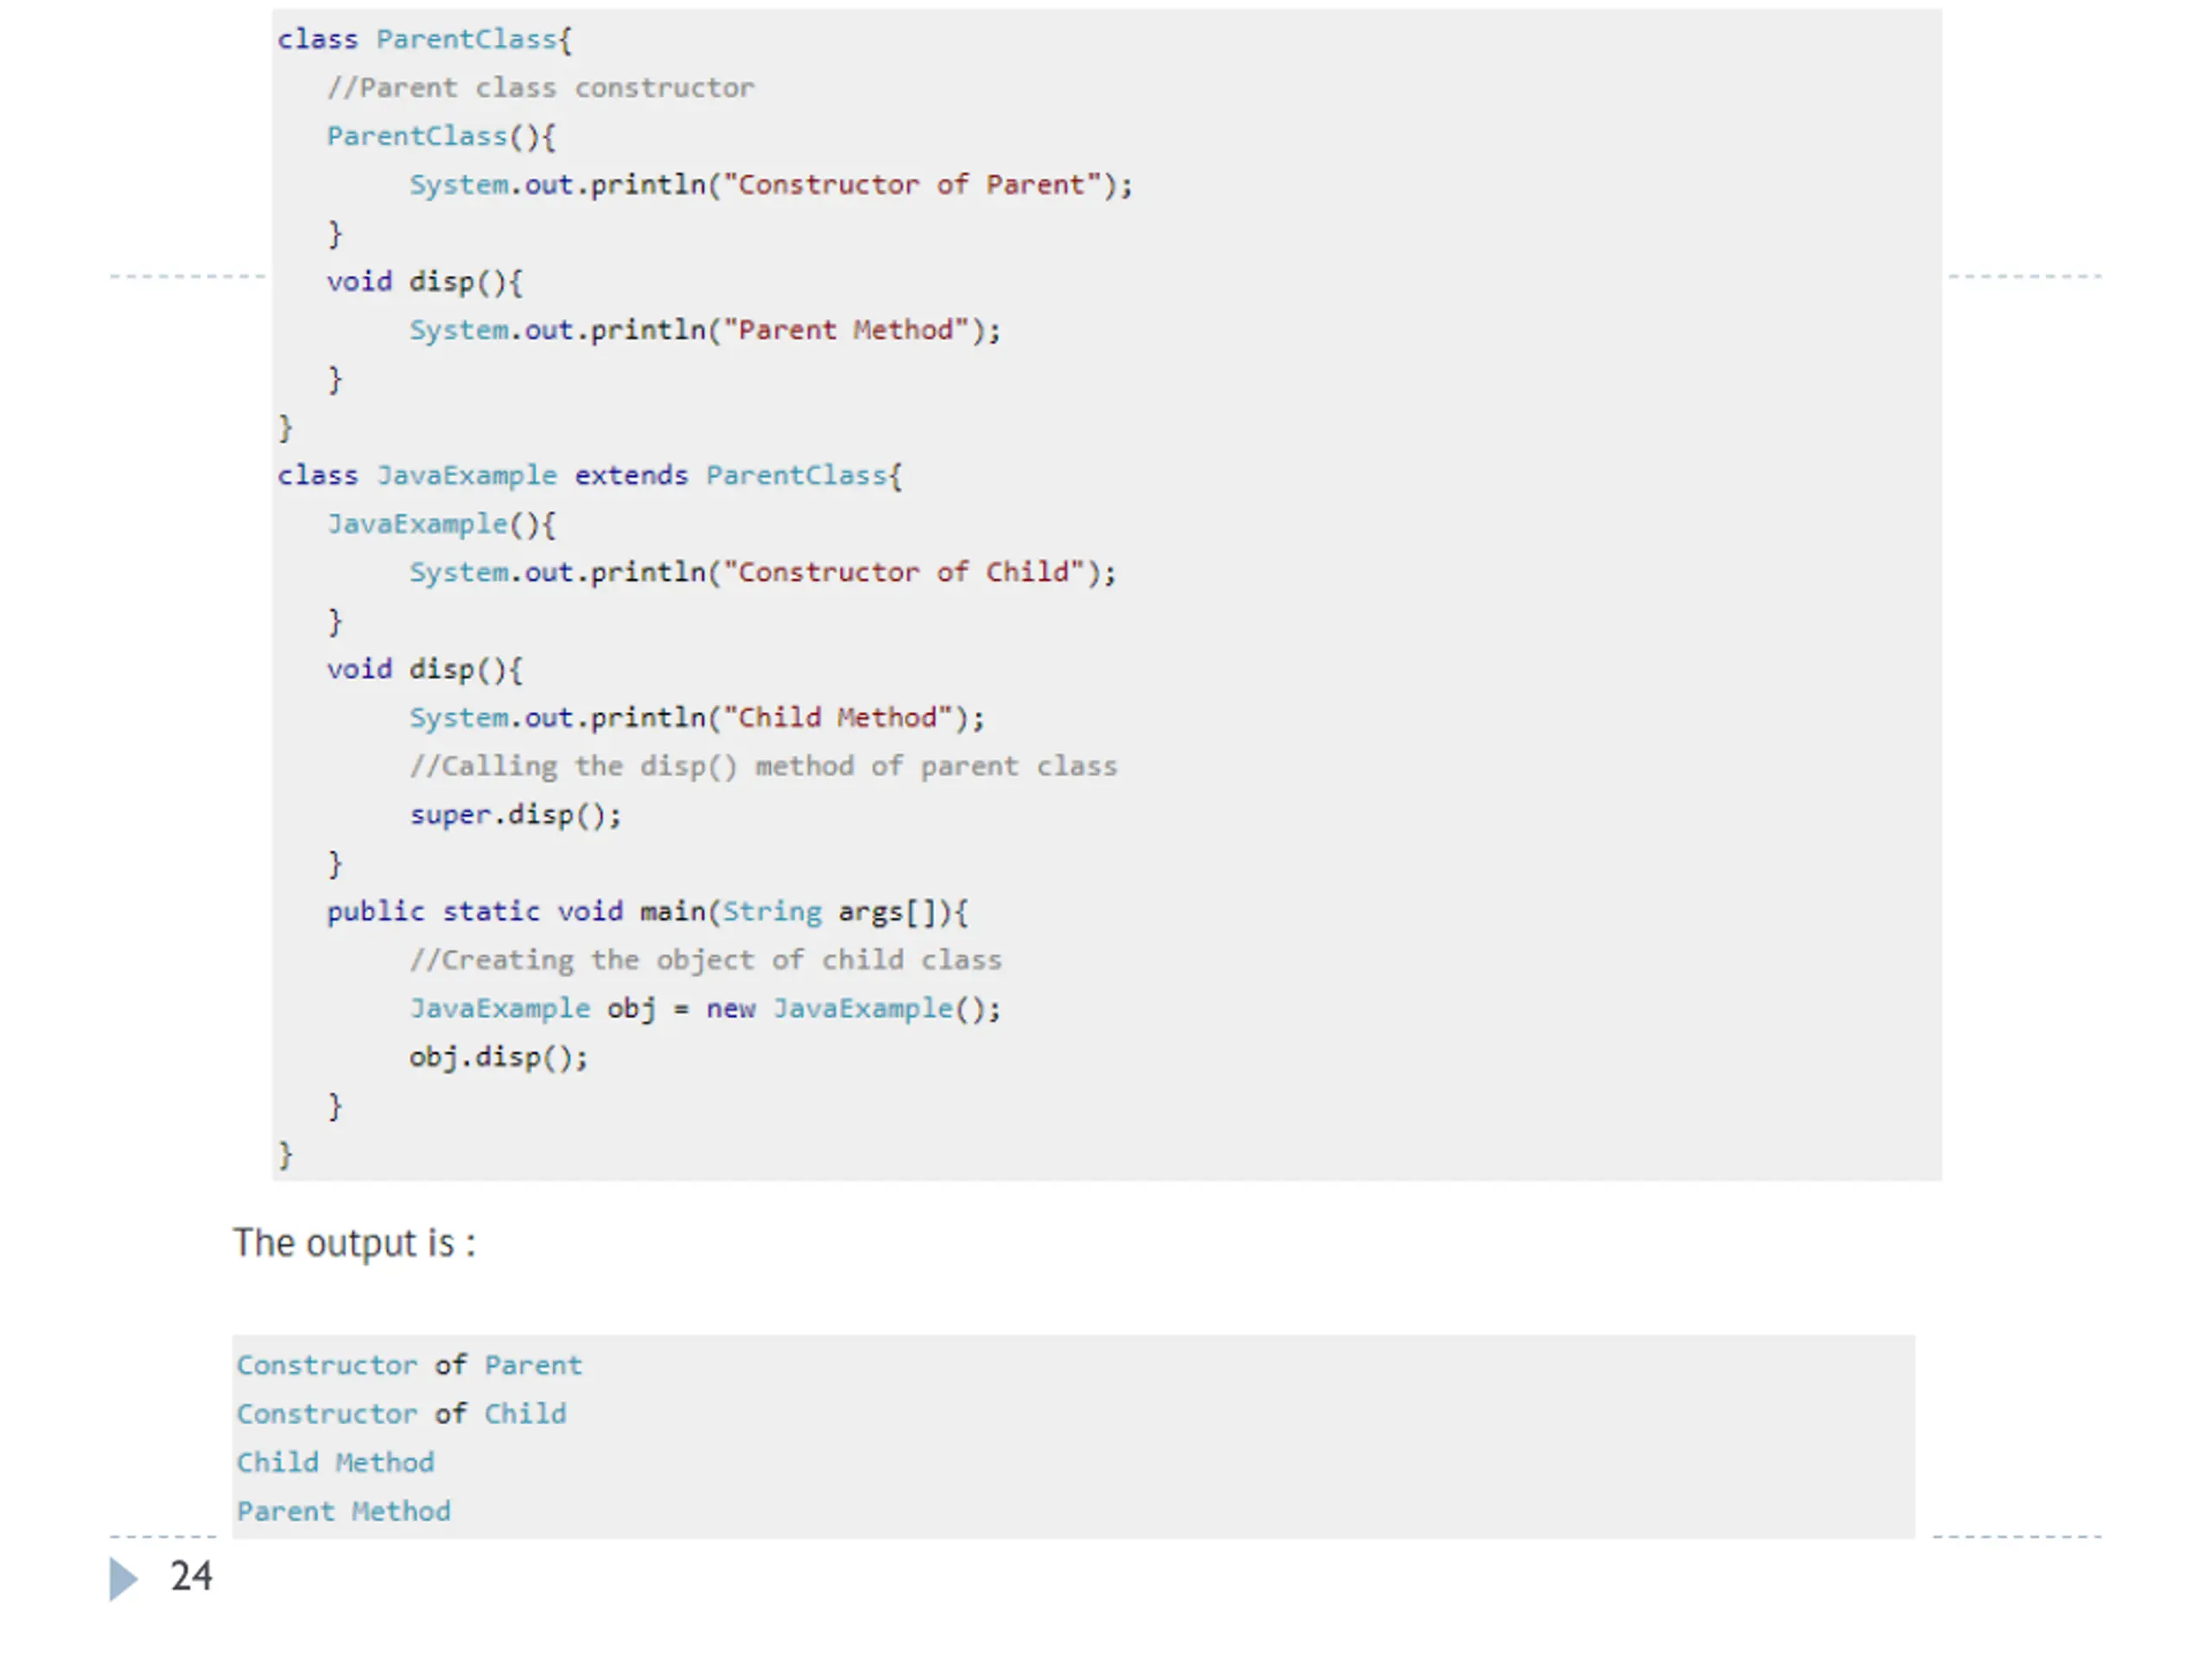
Task: Click the 'obj.disp();' statement
Action: [x=498, y=1057]
